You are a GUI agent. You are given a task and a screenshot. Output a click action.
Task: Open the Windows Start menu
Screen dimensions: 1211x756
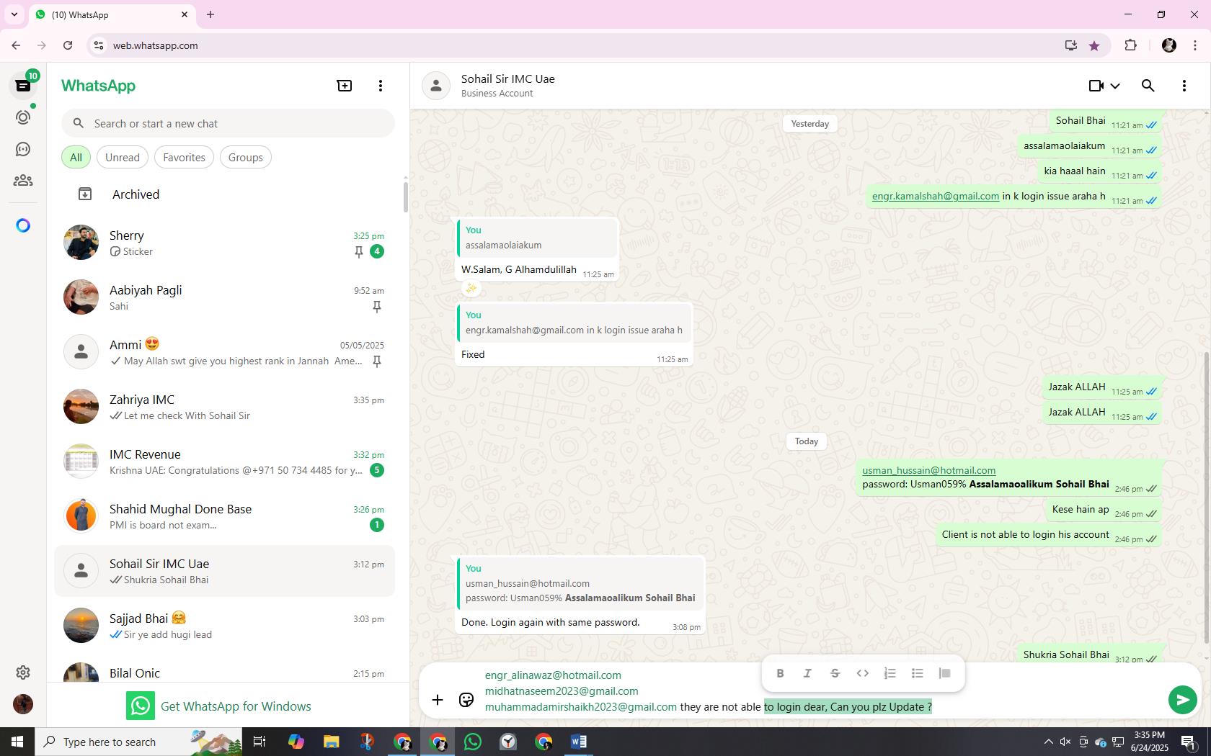(17, 742)
